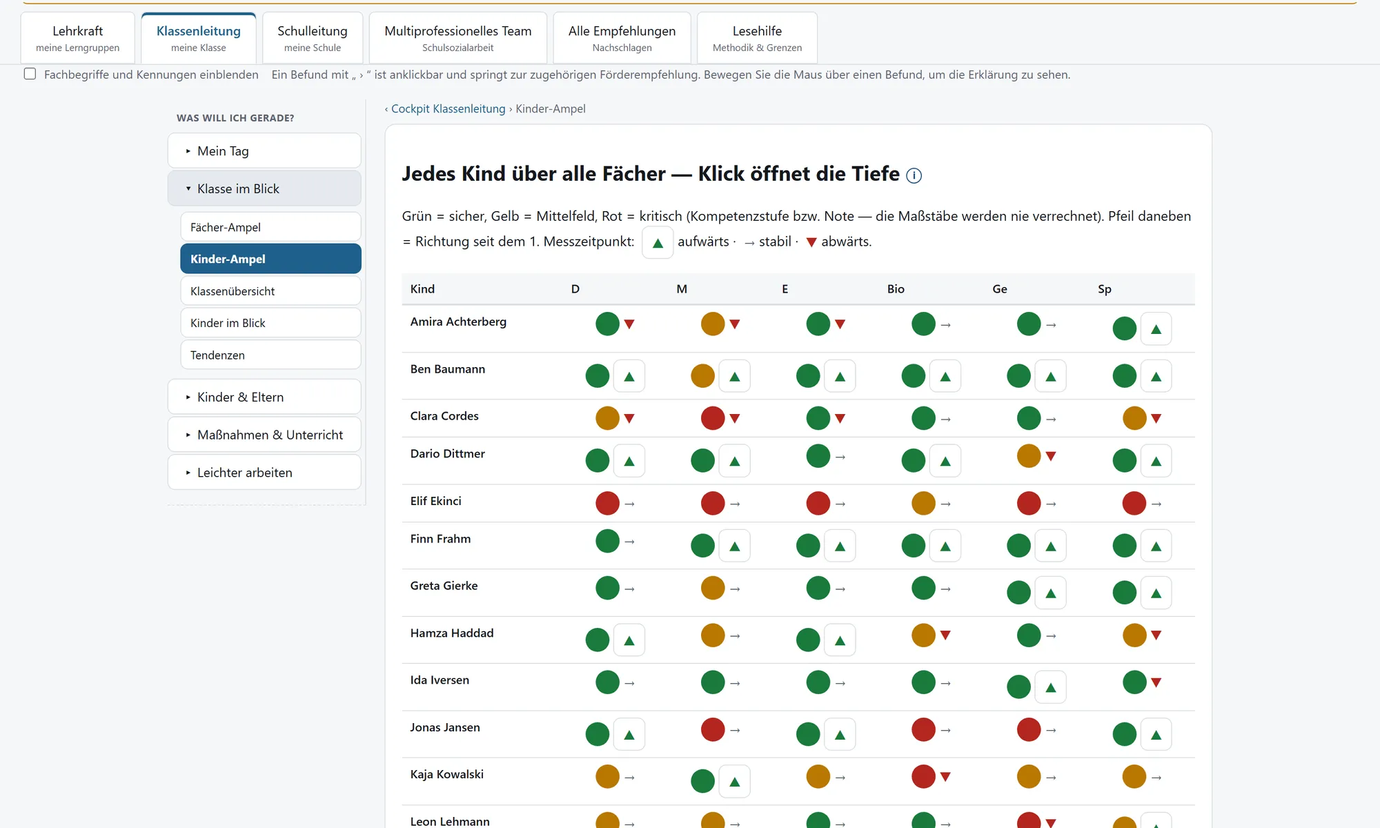Click the name Greta Gierke
The image size is (1380, 828).
coord(444,586)
